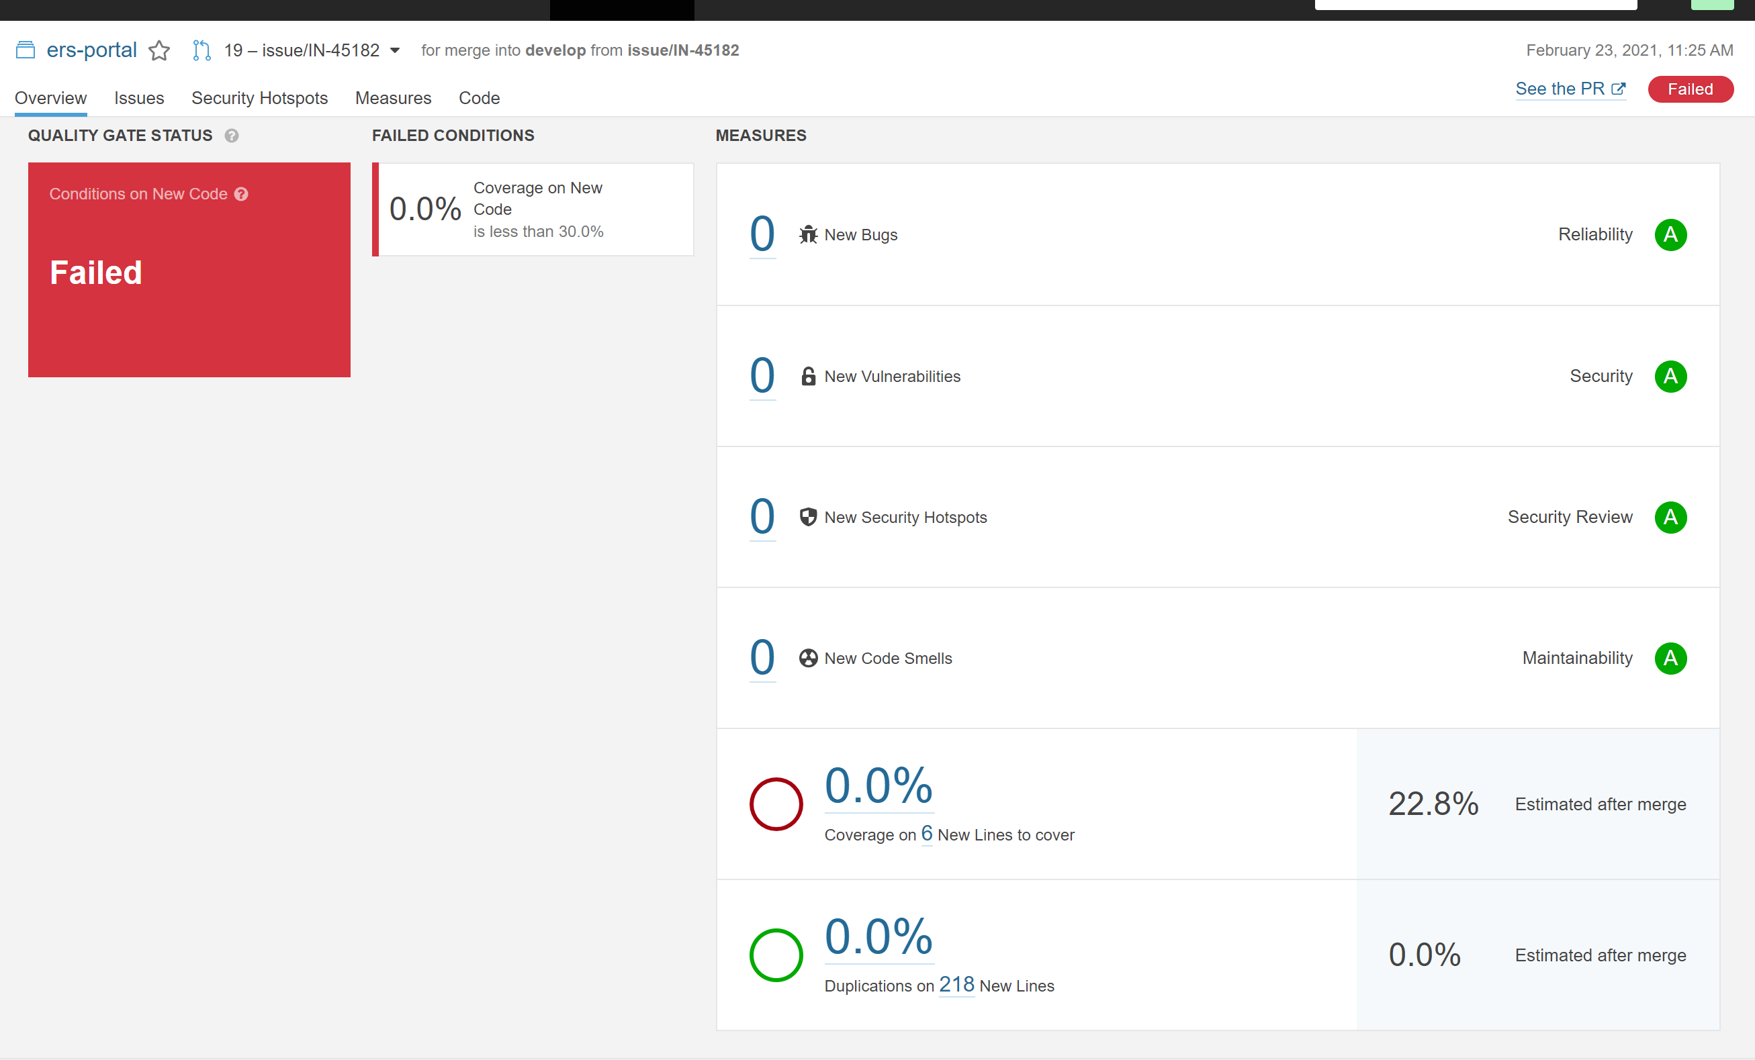Viewport: 1755px width, 1060px height.
Task: Open the 218 new lines duplications link
Action: (x=956, y=985)
